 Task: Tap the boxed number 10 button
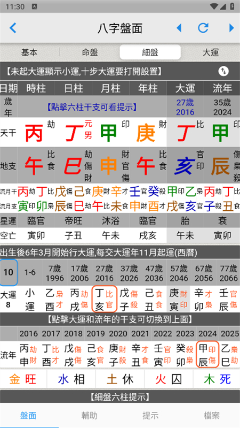click(x=9, y=272)
